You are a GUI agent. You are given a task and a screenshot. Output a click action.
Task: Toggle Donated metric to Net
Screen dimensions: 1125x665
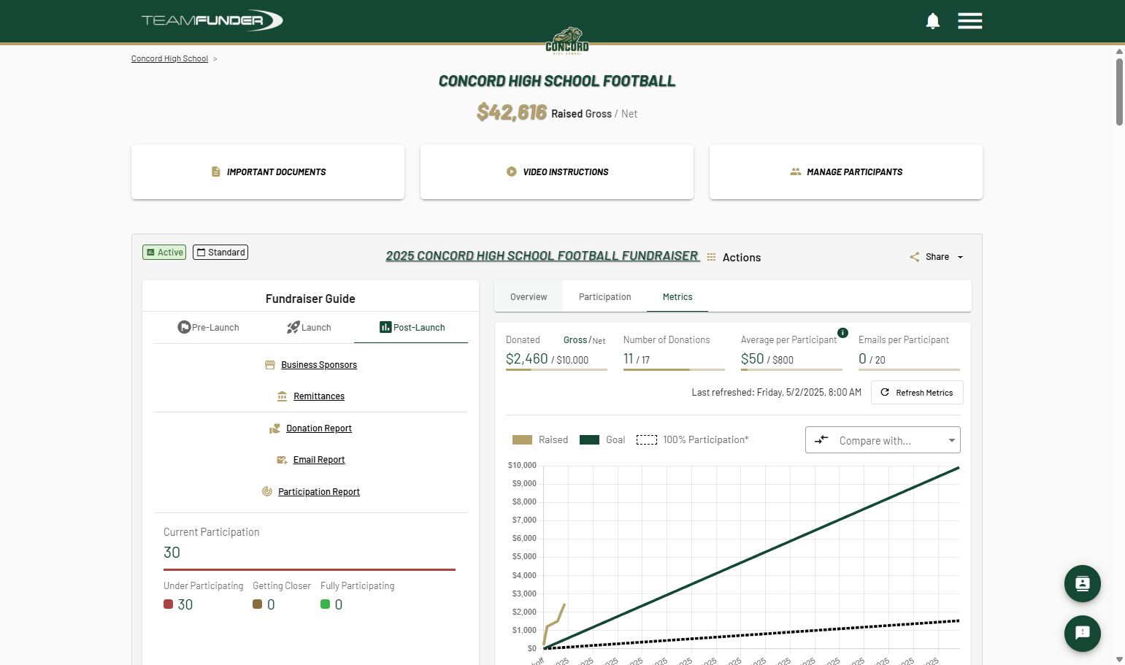tap(599, 341)
